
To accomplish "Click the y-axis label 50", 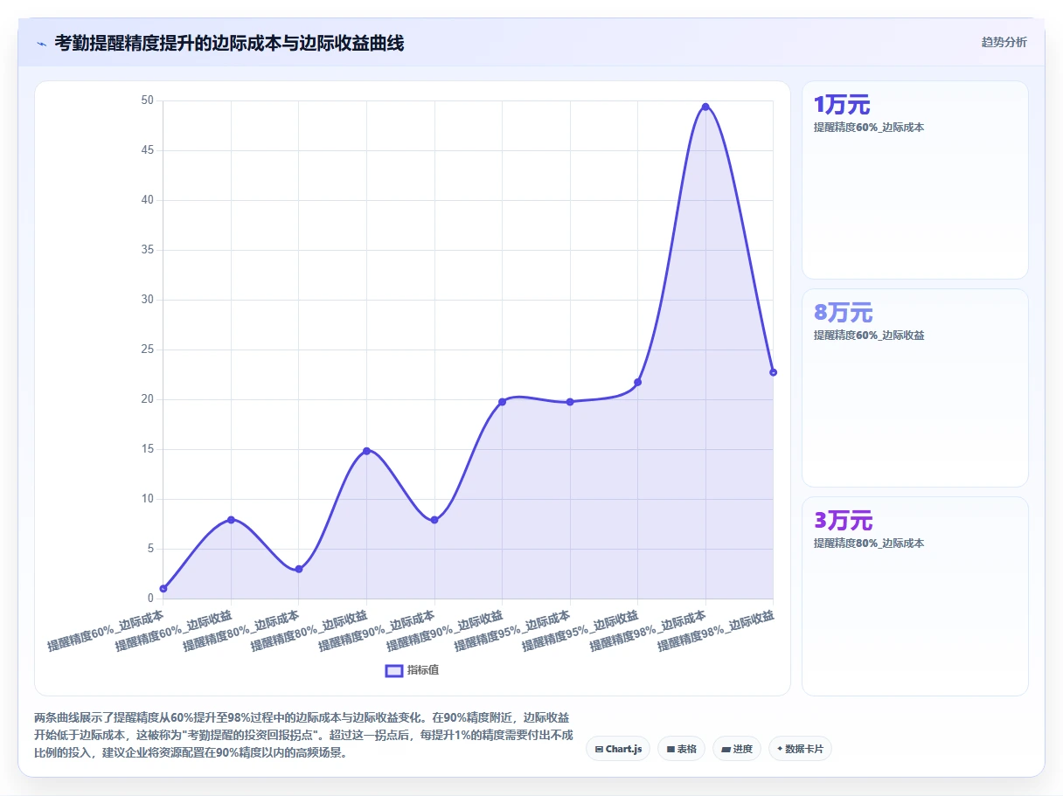I will [147, 100].
